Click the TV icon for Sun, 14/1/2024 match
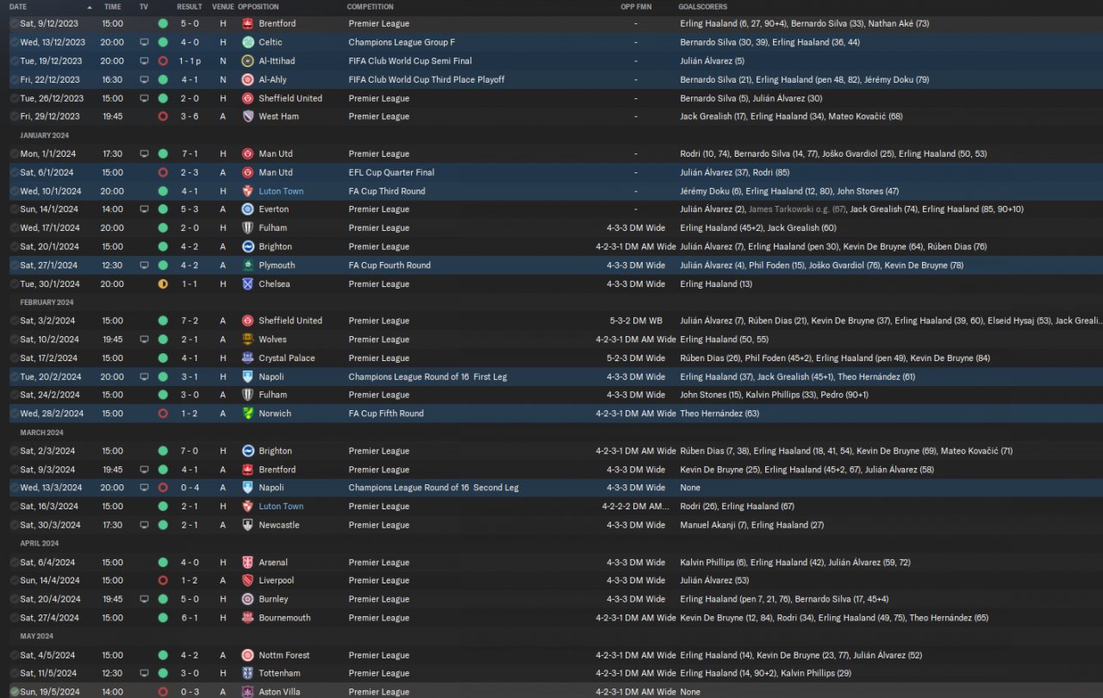The image size is (1103, 698). coord(144,209)
